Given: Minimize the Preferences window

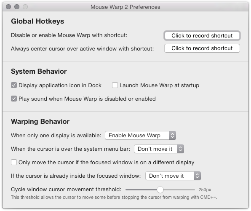Looking at the screenshot, I should click(17, 7).
